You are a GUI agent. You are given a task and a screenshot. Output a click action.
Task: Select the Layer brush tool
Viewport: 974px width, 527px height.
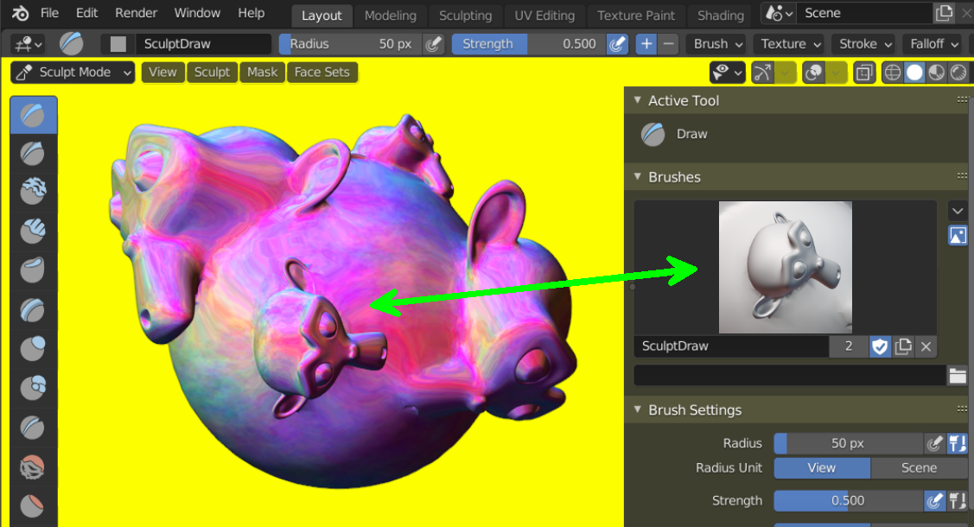32,309
